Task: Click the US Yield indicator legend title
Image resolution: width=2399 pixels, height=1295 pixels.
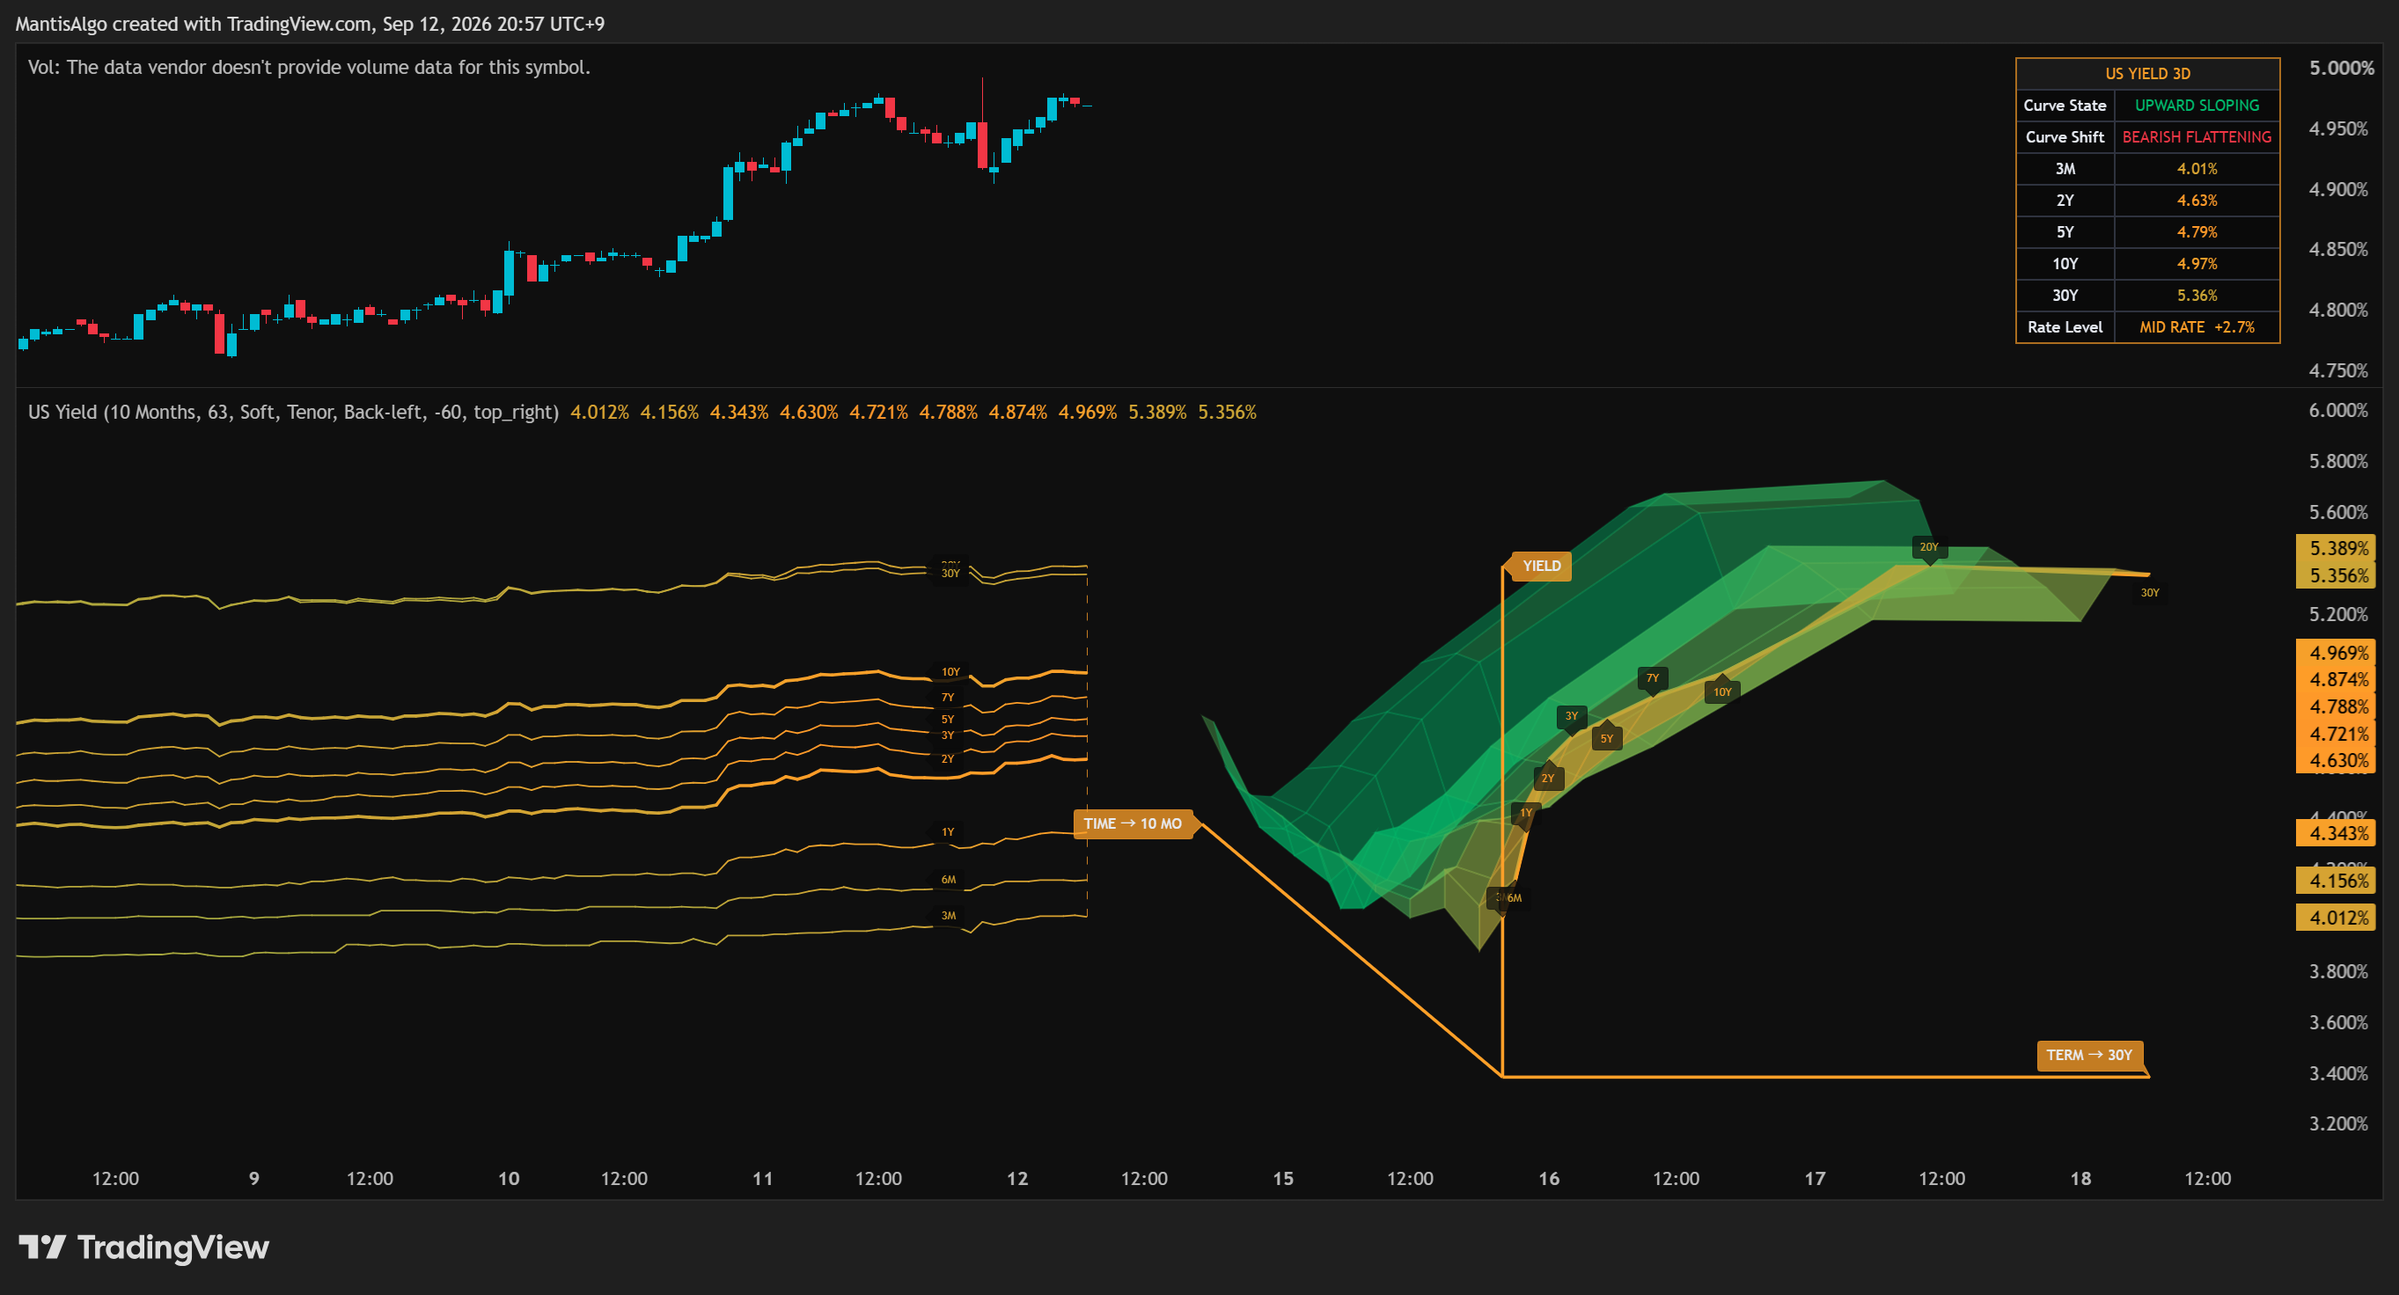Action: pyautogui.click(x=293, y=412)
